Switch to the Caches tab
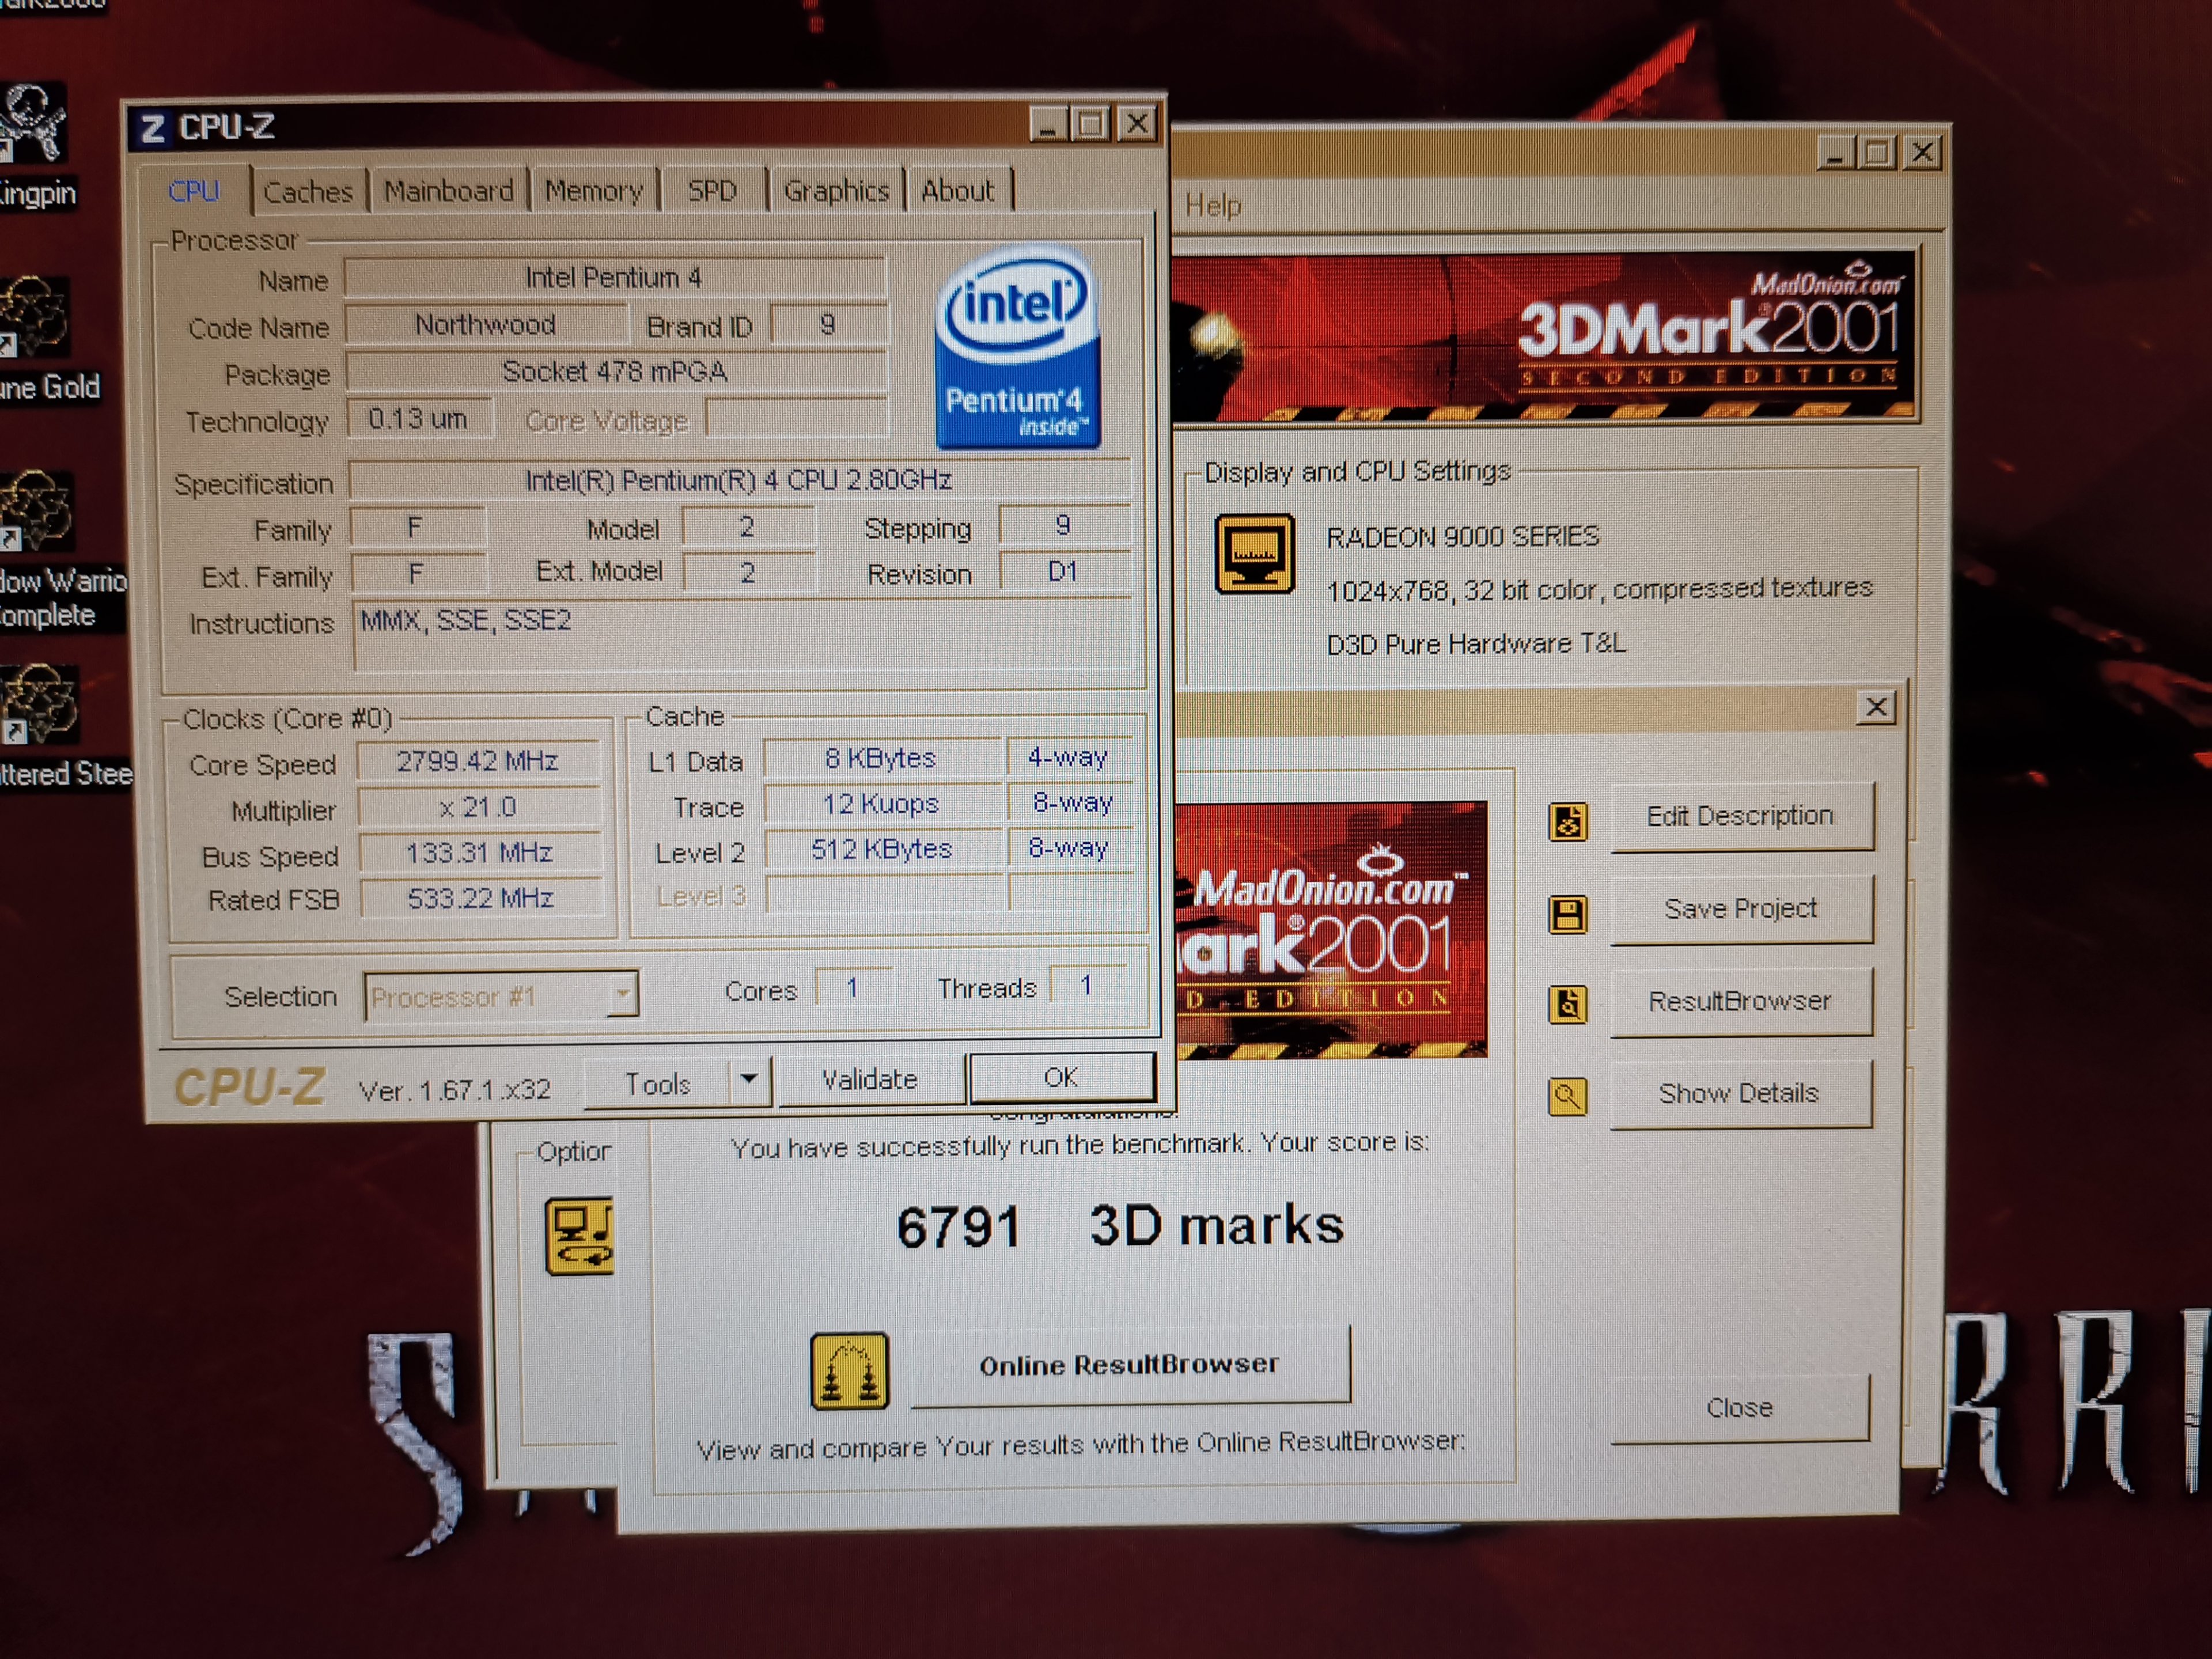The height and width of the screenshot is (1659, 2212). point(307,191)
